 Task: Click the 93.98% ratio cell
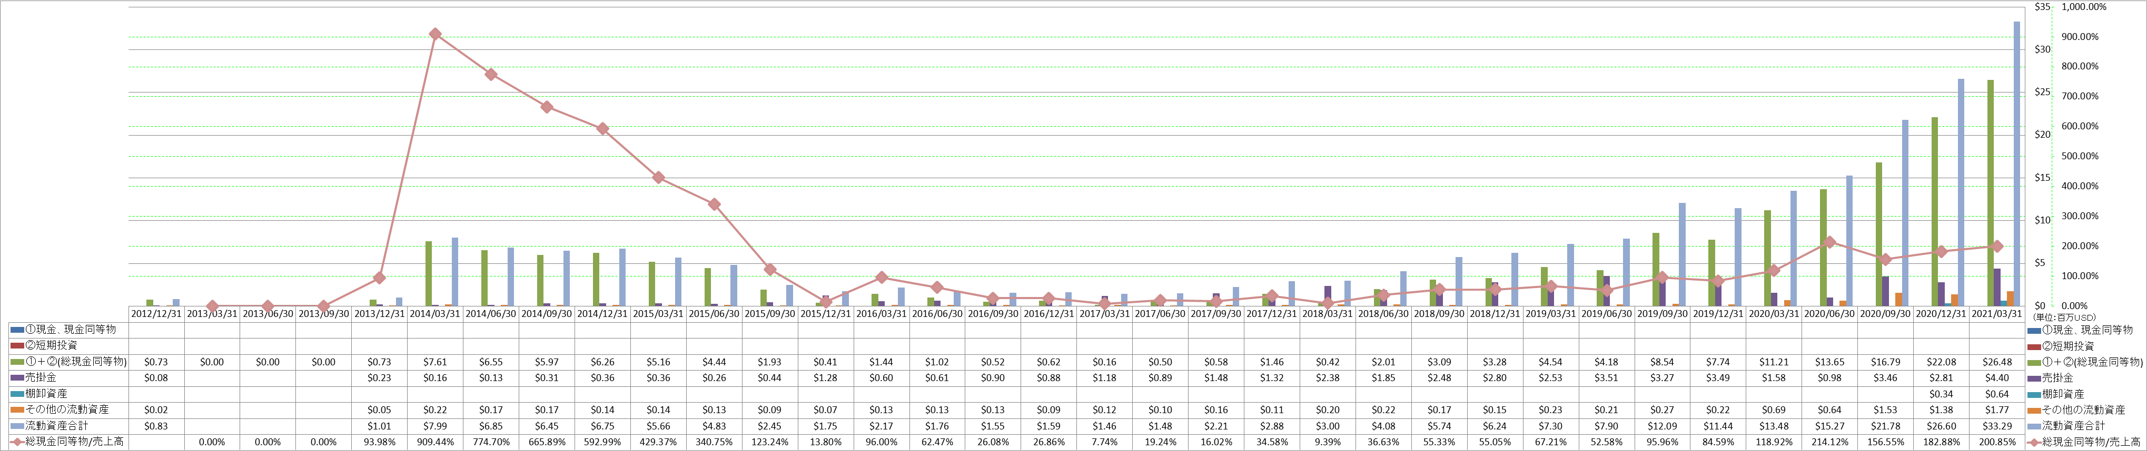pos(379,442)
